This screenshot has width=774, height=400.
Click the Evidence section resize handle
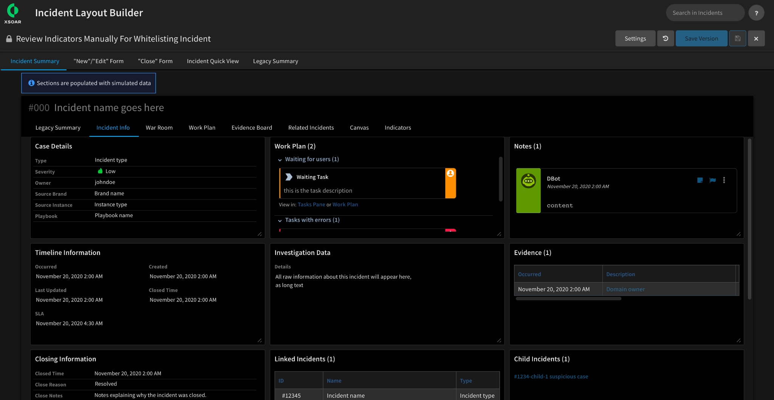[x=739, y=340]
